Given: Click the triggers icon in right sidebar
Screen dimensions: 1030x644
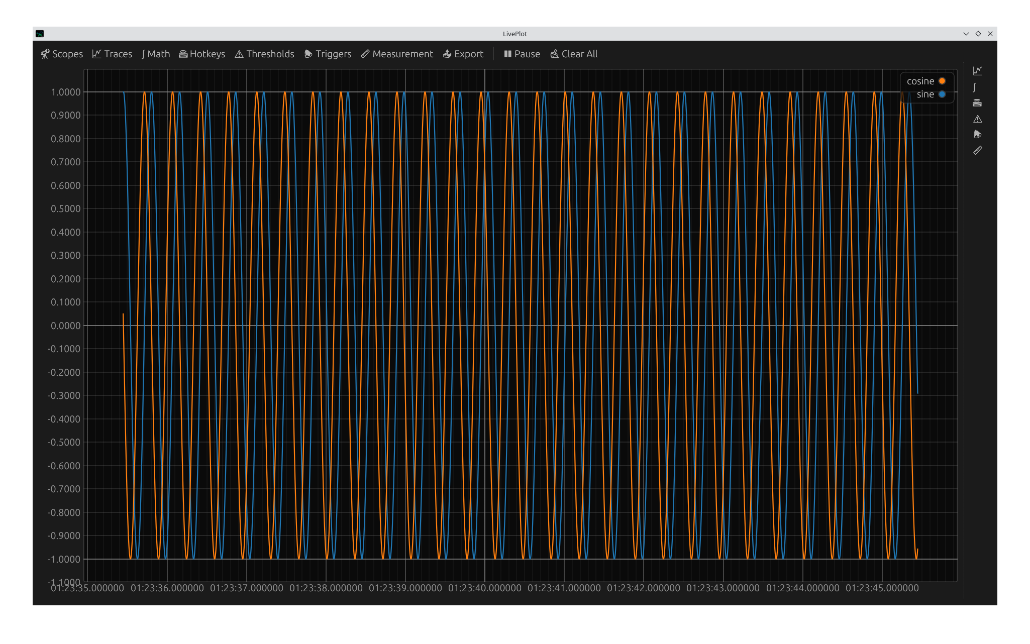Looking at the screenshot, I should (x=977, y=134).
